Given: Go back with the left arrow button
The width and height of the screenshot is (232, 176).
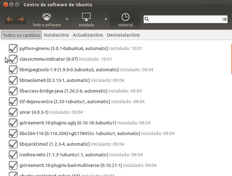Looking at the screenshot, I should pos(10,19).
